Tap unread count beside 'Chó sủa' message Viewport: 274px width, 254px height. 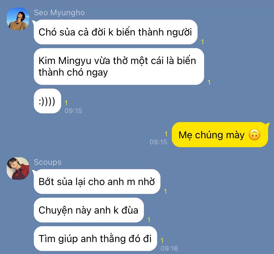coord(202,42)
